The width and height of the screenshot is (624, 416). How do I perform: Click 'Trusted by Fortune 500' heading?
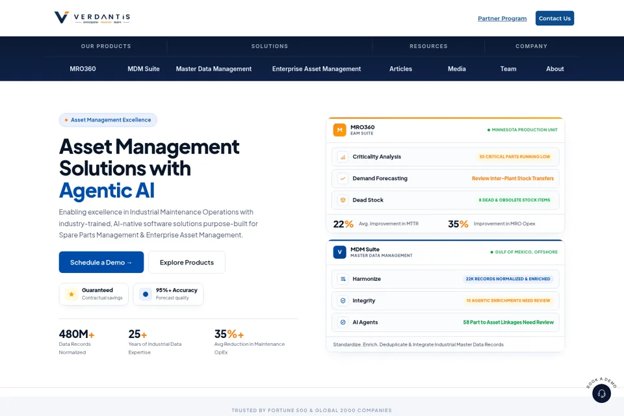click(311, 410)
